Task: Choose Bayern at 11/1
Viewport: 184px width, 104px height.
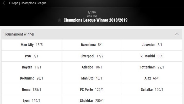Action: (x=31, y=67)
